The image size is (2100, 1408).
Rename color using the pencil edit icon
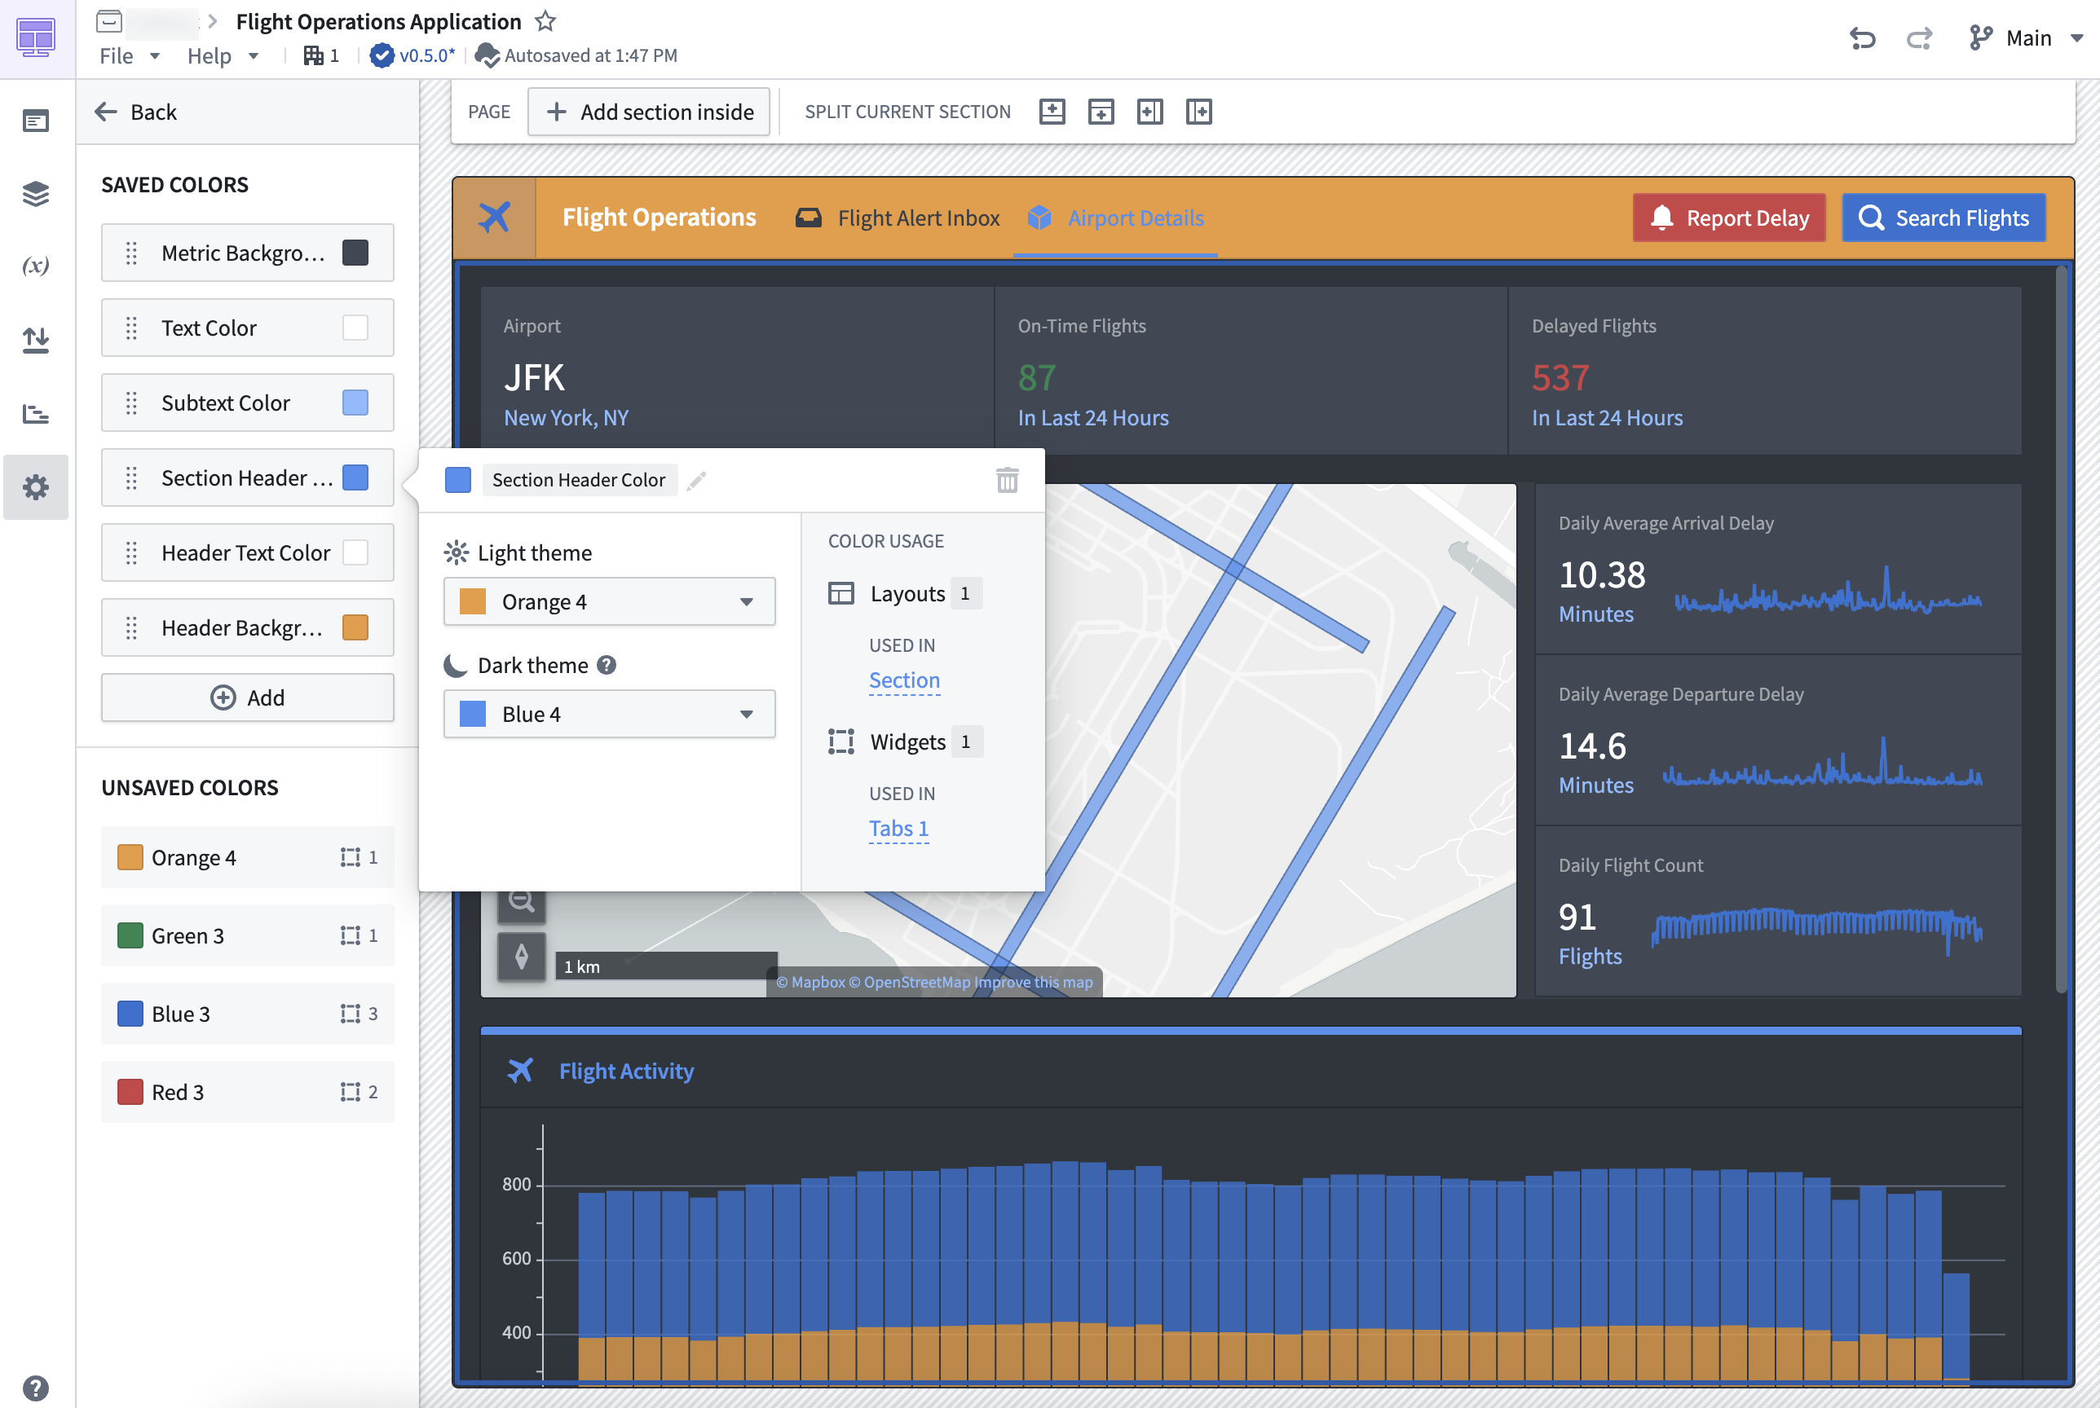(696, 481)
